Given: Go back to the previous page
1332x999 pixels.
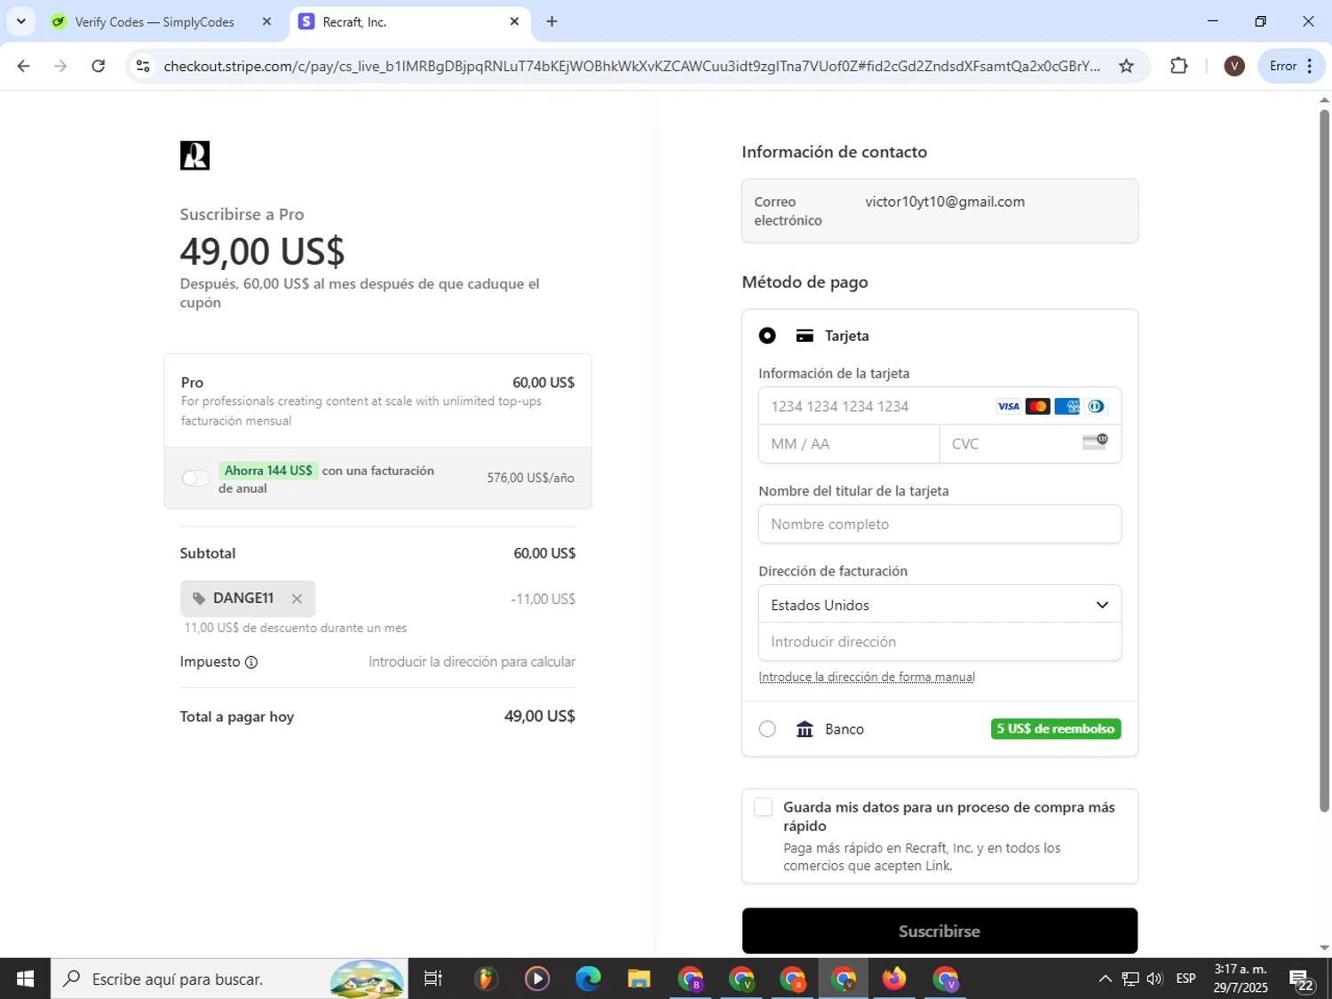Looking at the screenshot, I should click(x=24, y=66).
